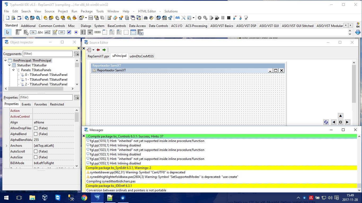Toggle the AutoSize checkbox
Image resolution: width=362 pixels, height=203 pixels.
(36, 157)
